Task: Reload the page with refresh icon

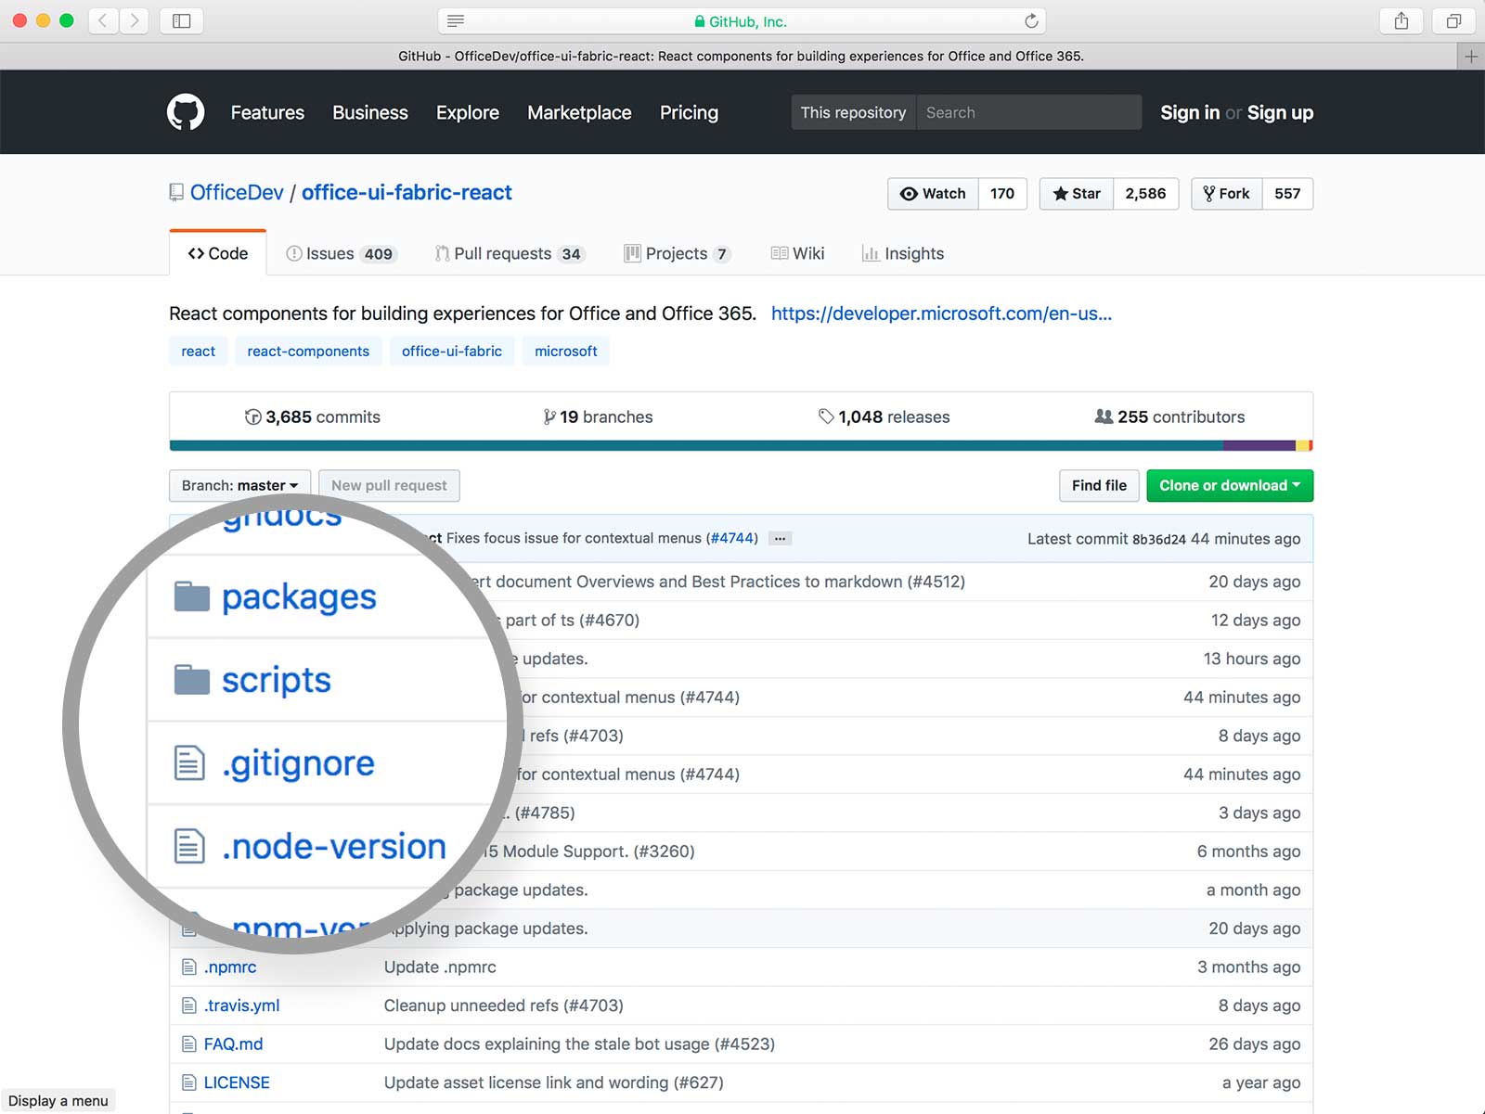Action: coord(1031,20)
